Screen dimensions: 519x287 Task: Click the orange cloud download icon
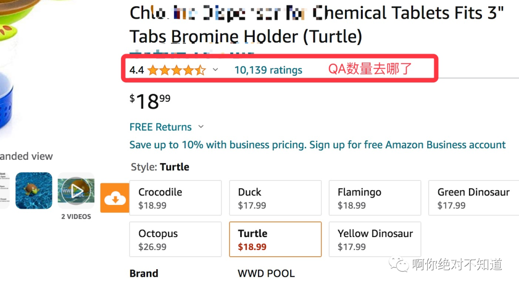tap(114, 197)
